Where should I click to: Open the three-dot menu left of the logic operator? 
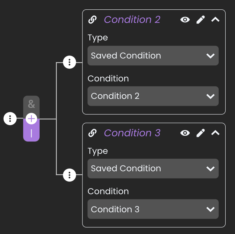tap(10, 119)
